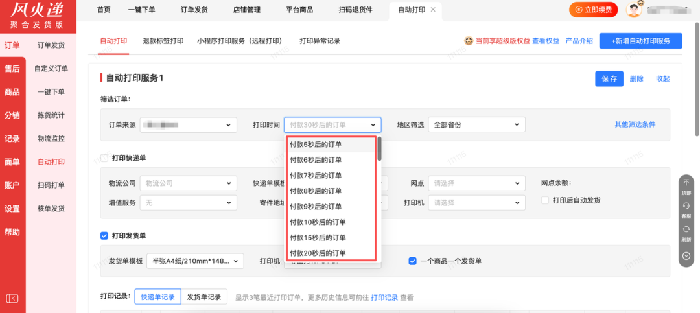Click the dropdown list scrollbar thumb

pyautogui.click(x=379, y=148)
